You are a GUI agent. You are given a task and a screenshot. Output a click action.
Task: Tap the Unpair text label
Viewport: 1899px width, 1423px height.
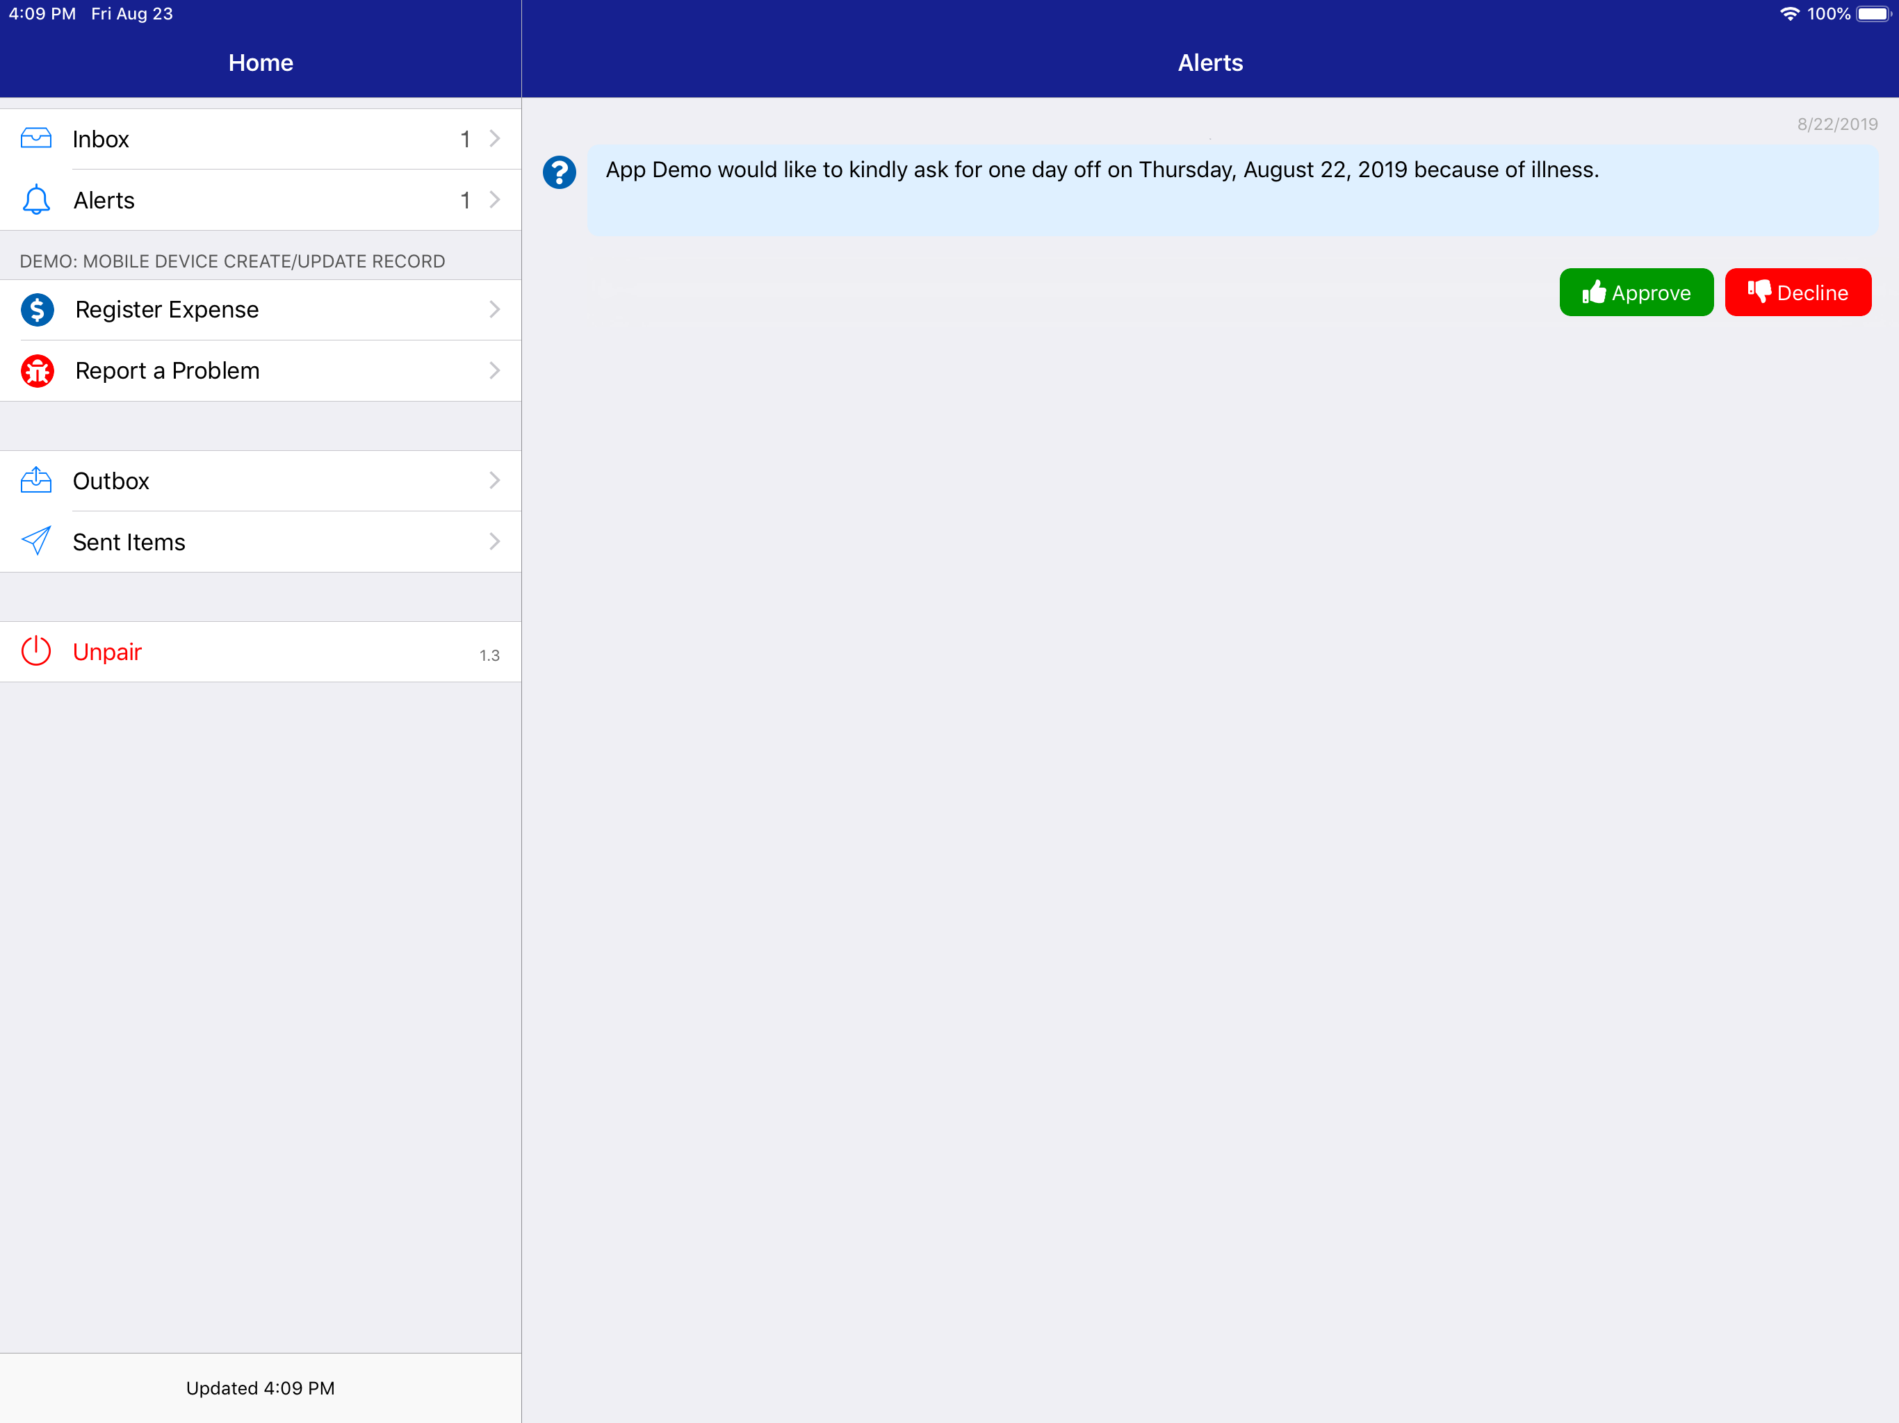click(x=107, y=652)
